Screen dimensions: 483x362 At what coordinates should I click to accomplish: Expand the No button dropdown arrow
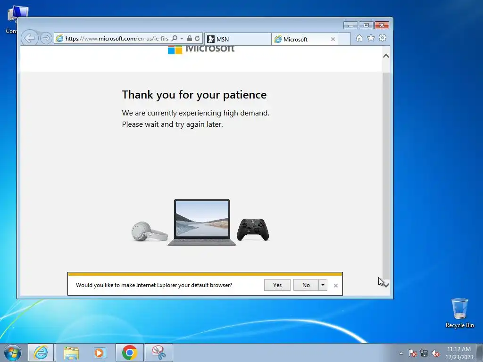(323, 285)
